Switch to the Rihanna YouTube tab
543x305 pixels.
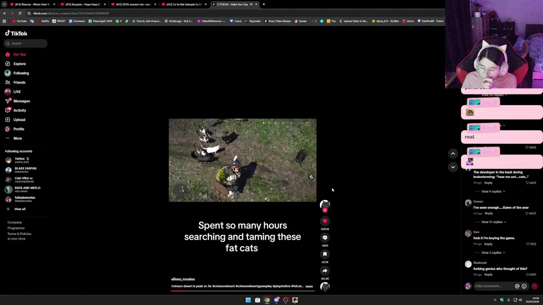pyautogui.click(x=32, y=4)
